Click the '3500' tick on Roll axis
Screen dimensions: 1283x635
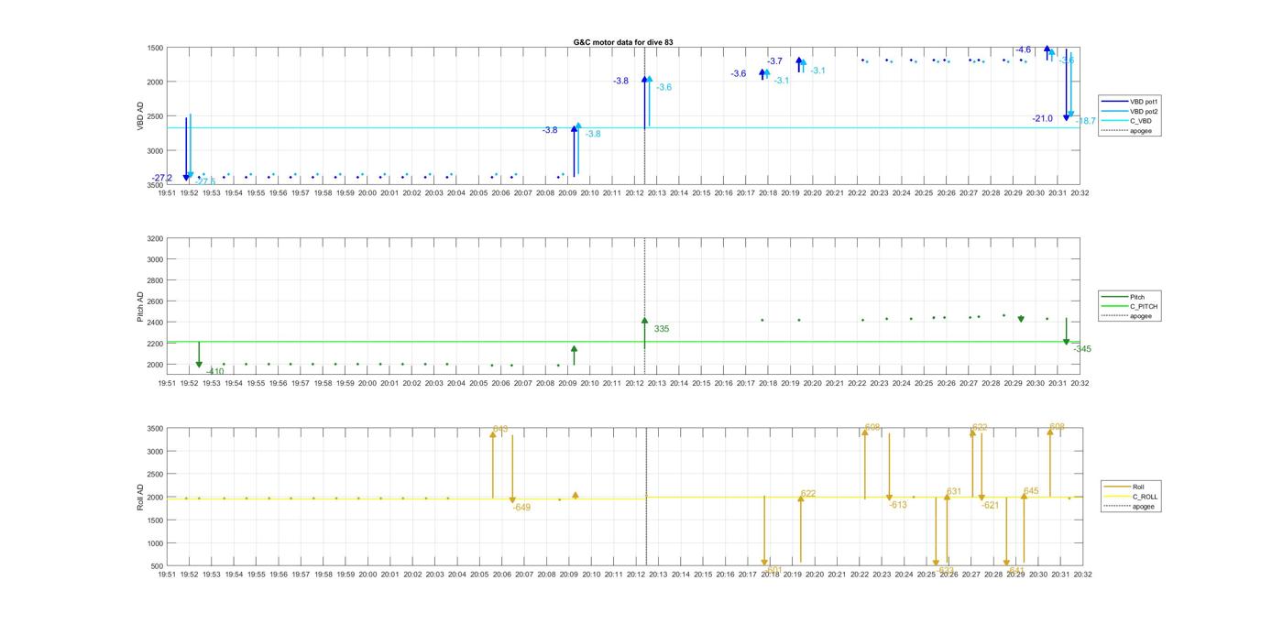click(x=156, y=429)
